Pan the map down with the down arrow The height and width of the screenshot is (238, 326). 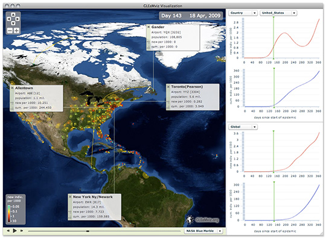coord(13,23)
